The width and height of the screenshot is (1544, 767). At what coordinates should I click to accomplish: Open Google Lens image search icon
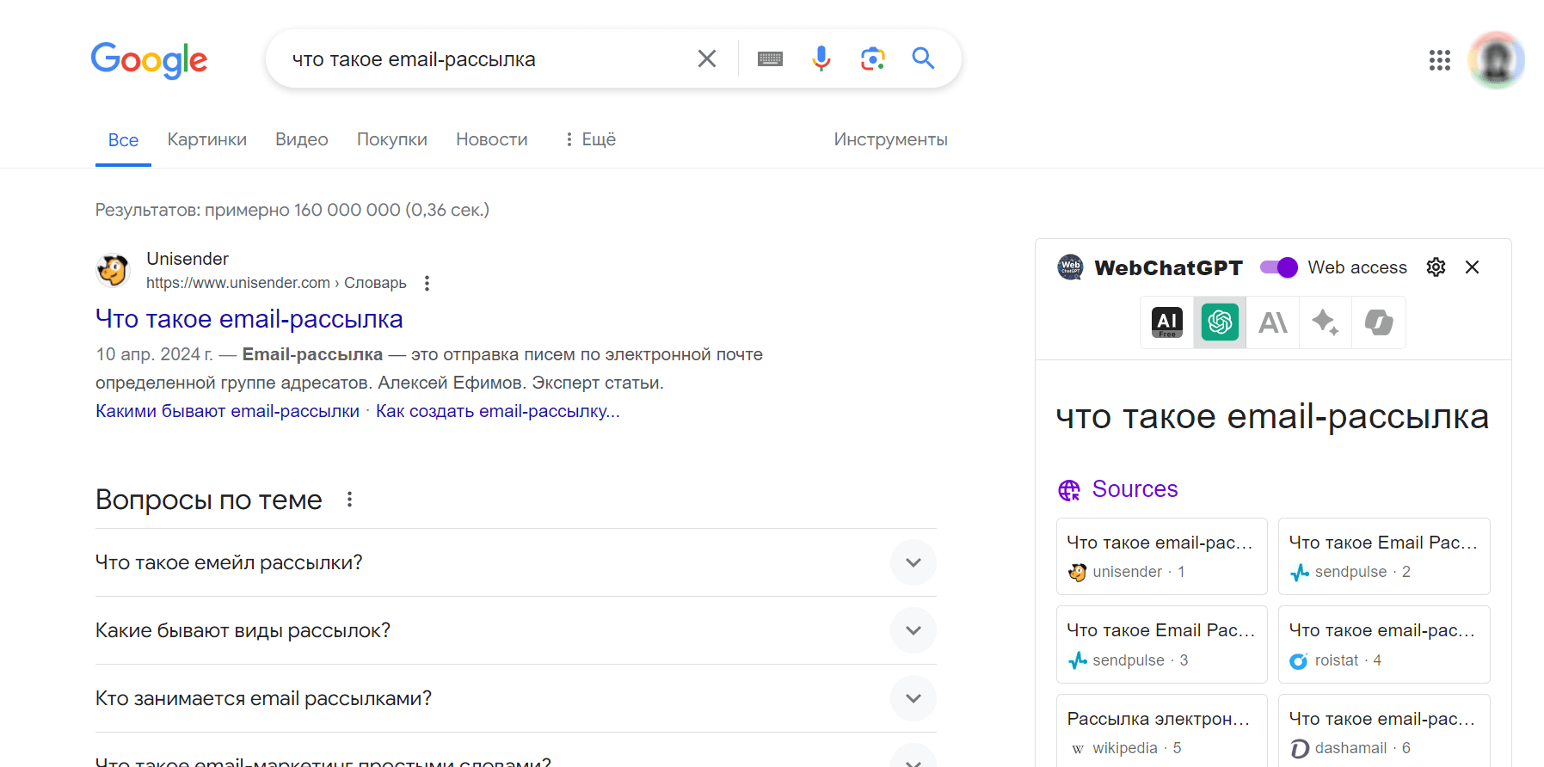pos(872,58)
